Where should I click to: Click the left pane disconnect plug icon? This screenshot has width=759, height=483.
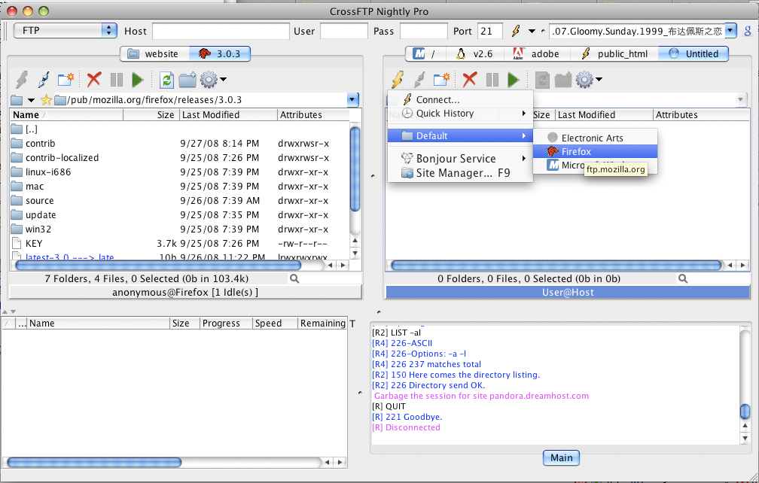pyautogui.click(x=44, y=80)
